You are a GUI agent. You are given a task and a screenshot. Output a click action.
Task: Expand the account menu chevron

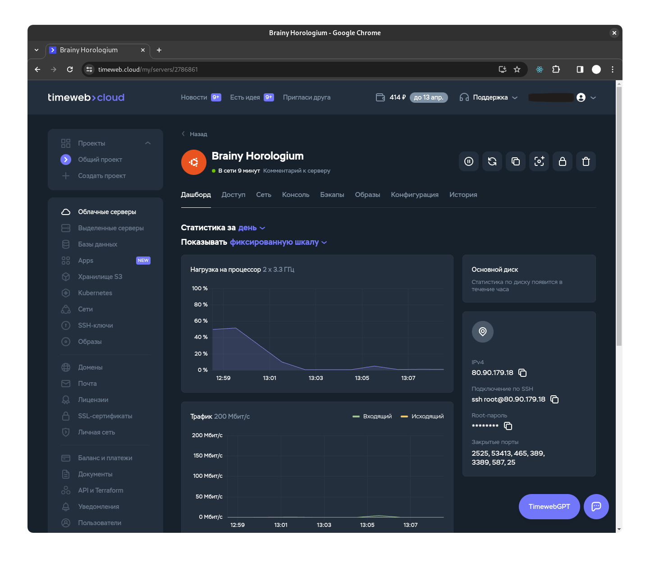click(593, 97)
